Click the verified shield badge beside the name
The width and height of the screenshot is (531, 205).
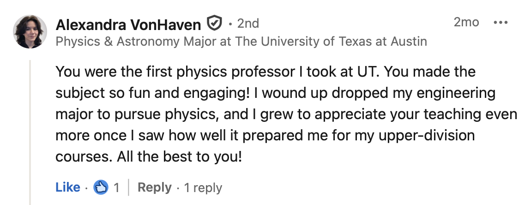214,24
